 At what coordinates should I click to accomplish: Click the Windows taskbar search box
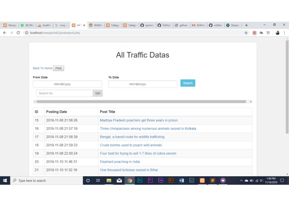[47, 181]
